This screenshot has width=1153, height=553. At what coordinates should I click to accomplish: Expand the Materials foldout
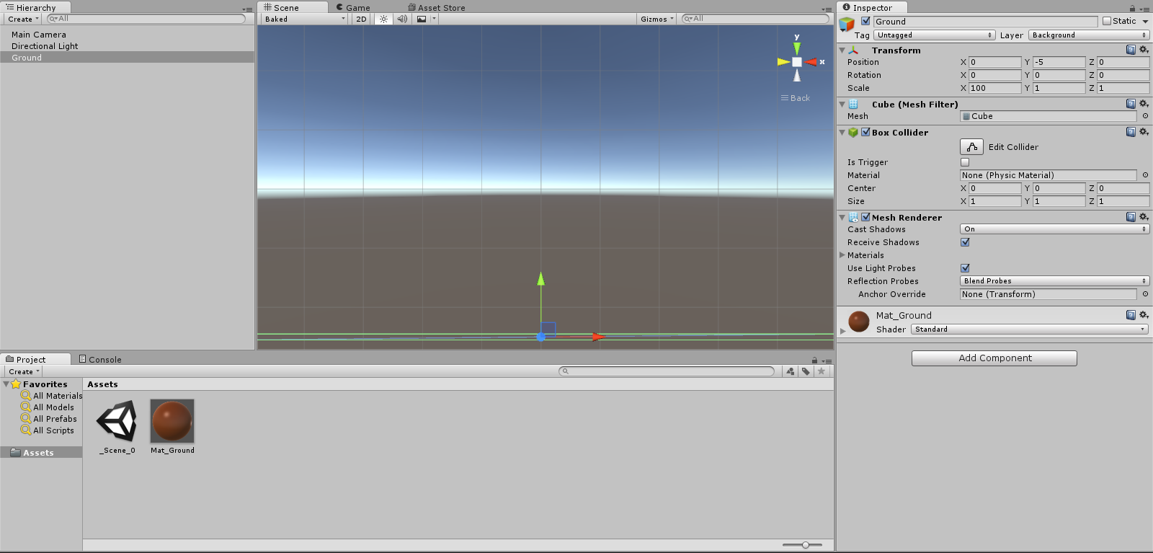pos(842,255)
